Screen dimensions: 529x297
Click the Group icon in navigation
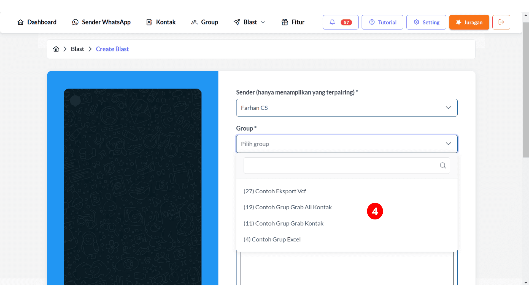(x=194, y=22)
